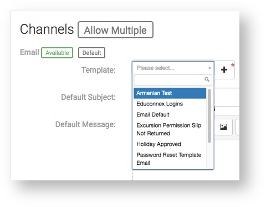This screenshot has height=207, width=266.
Task: Click the dropdown list scrollbar
Action: tap(209, 116)
